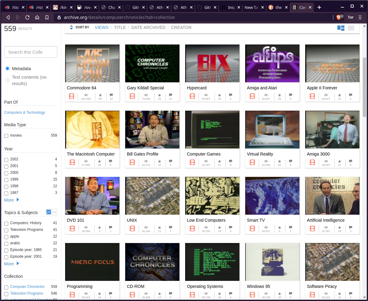This screenshot has height=301, width=368.
Task: Click the favorites star under Commodore 64
Action: click(x=100, y=95)
